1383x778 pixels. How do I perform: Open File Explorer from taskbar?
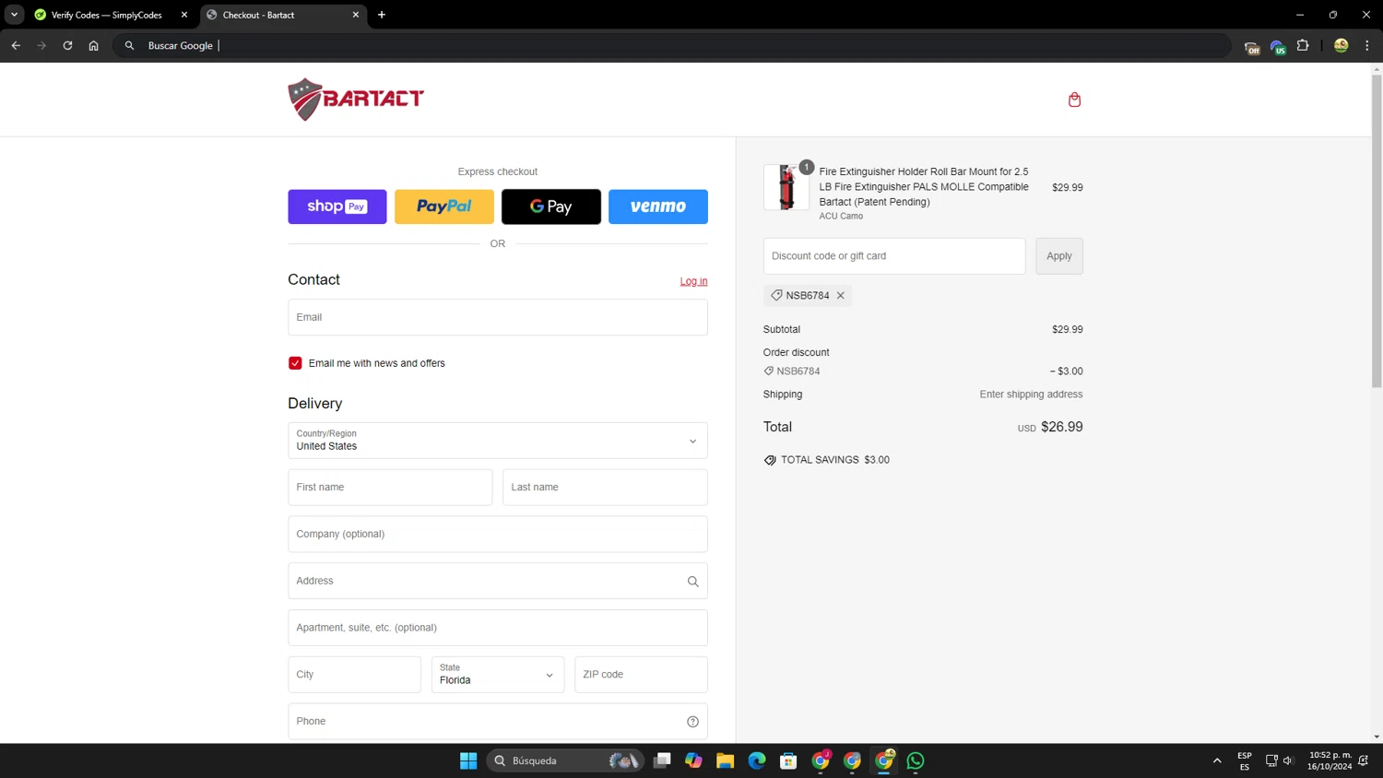(725, 760)
